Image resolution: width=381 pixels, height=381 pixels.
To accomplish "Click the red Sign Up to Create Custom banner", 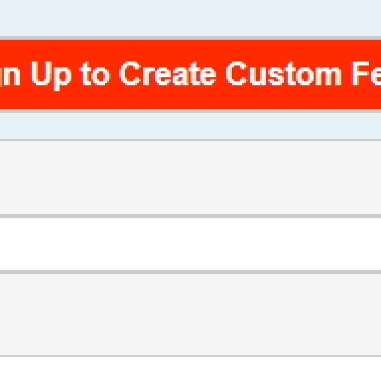I will tap(190, 74).
